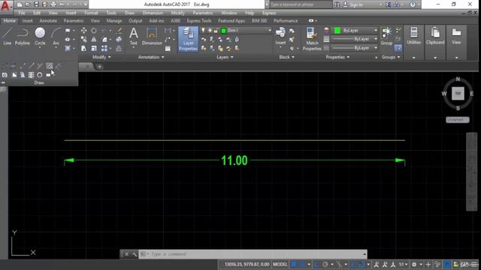Pin the expanded Draw panel open

(x=3, y=82)
